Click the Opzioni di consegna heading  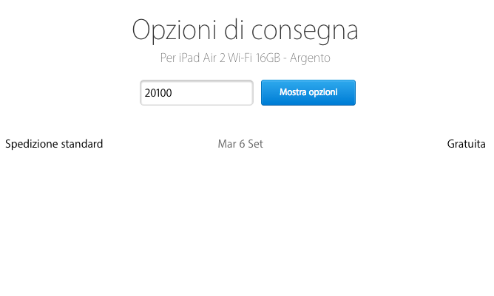(245, 30)
